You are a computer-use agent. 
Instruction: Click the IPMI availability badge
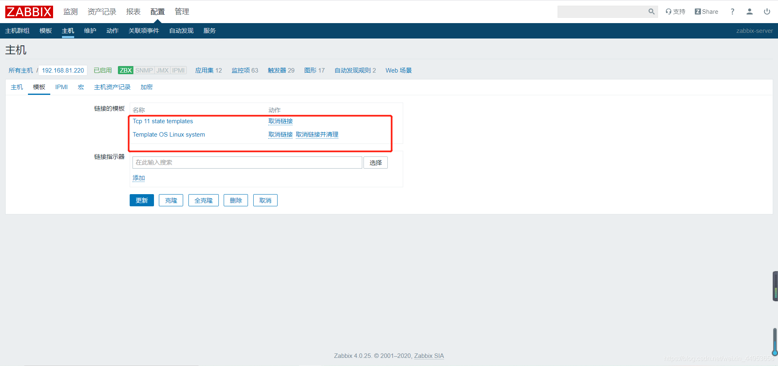(x=178, y=70)
